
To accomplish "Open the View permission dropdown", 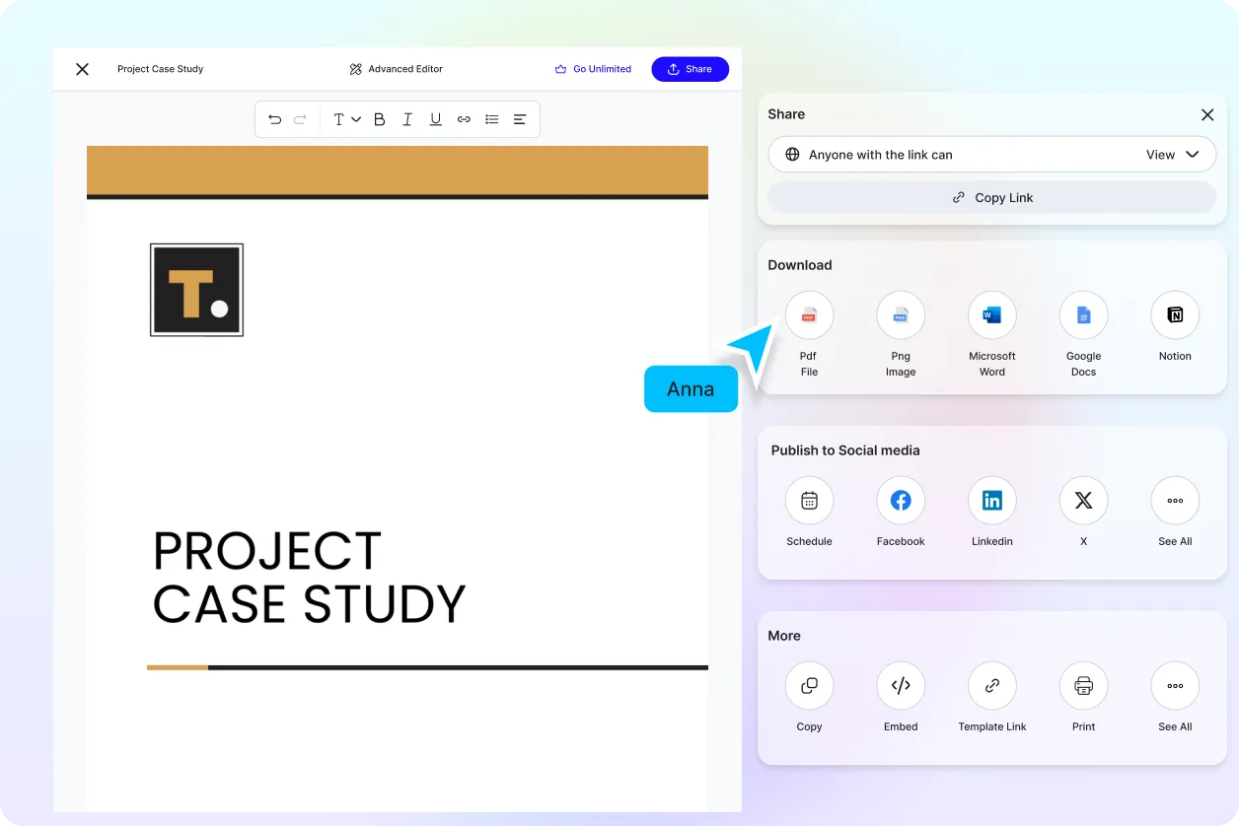I will (1172, 155).
